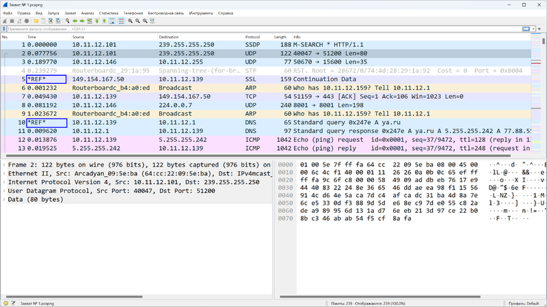Click the display filter input field
Image resolution: width=547 pixels, height=307 pixels.
[x=264, y=29]
